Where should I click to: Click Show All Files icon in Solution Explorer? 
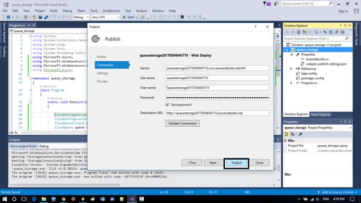[343, 32]
